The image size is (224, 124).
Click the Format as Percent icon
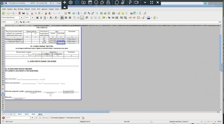tap(109, 18)
